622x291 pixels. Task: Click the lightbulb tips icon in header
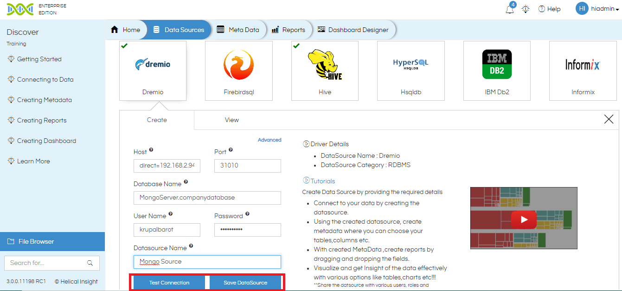pos(526,9)
